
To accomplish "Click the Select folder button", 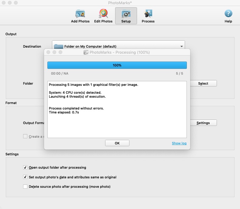I will click(203, 83).
